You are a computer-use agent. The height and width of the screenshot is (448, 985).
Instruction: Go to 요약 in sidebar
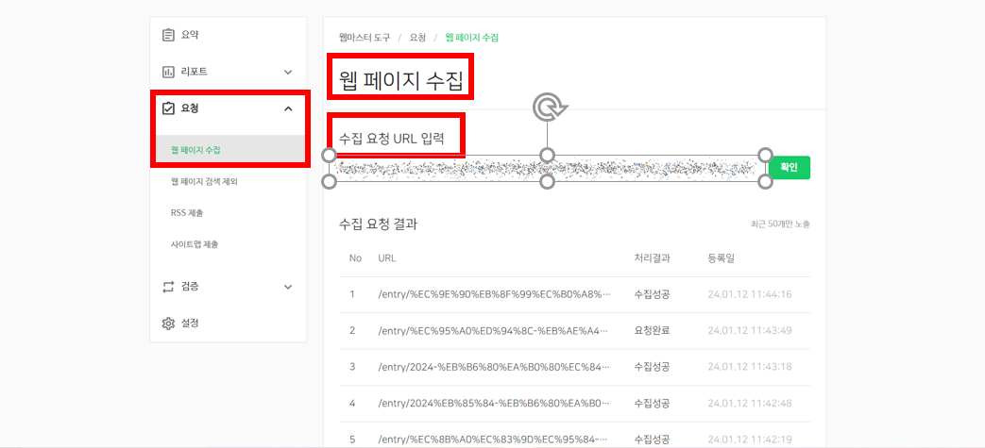point(191,35)
